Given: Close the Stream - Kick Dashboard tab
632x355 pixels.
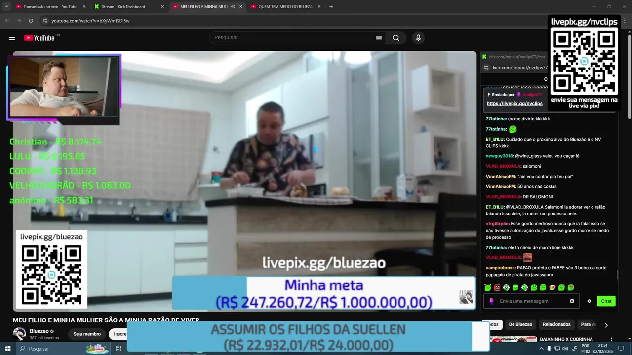Looking at the screenshot, I should point(162,7).
